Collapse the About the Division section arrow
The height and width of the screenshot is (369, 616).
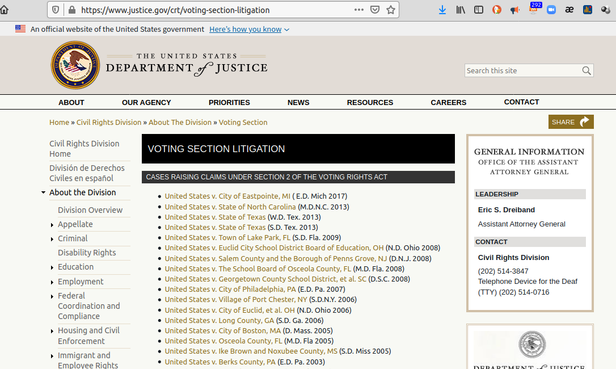tap(43, 192)
